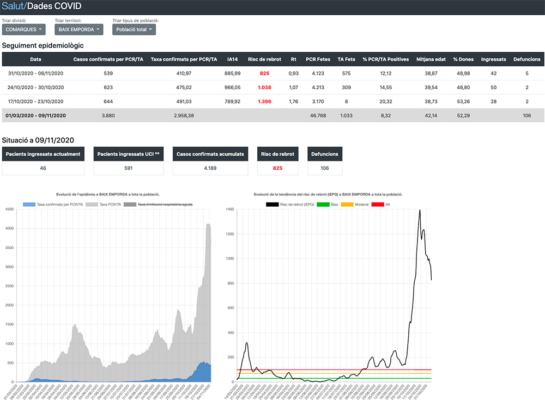Click the IA14 value 885,99
Image resolution: width=545 pixels, height=407 pixels.
coord(233,73)
